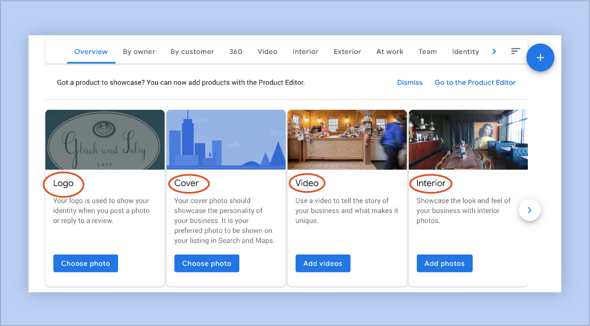Select the 360 tab

click(x=236, y=52)
